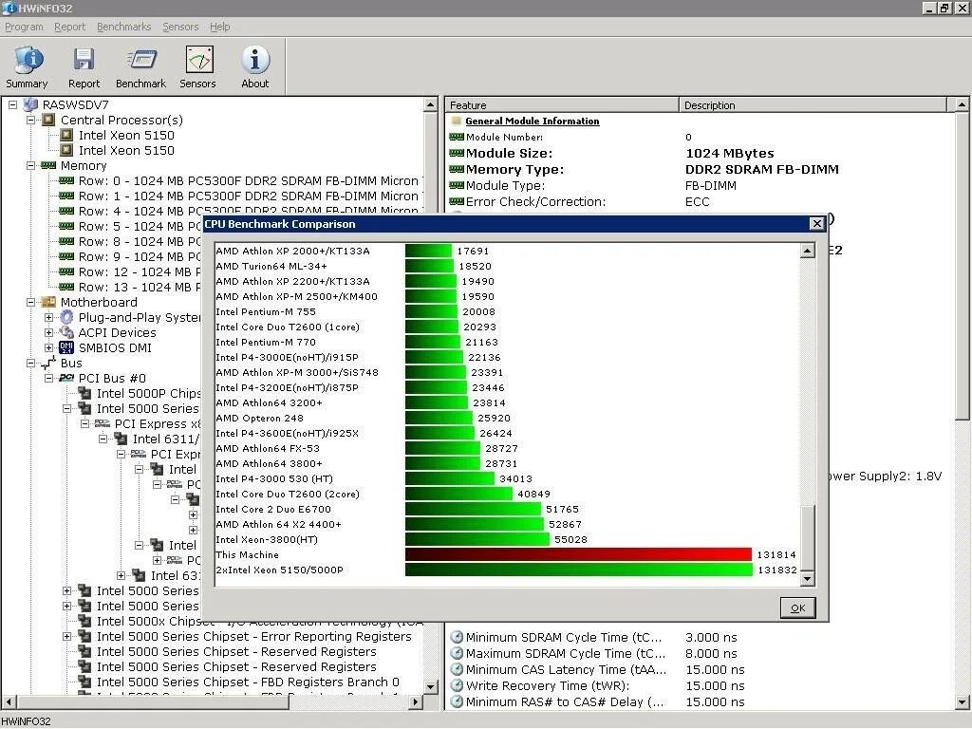Click the PCI Bus #0 icon

pyautogui.click(x=65, y=378)
